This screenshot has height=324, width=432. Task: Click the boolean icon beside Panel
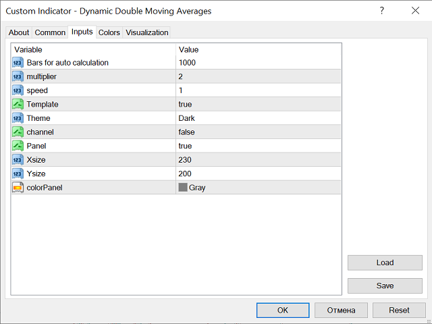click(18, 146)
